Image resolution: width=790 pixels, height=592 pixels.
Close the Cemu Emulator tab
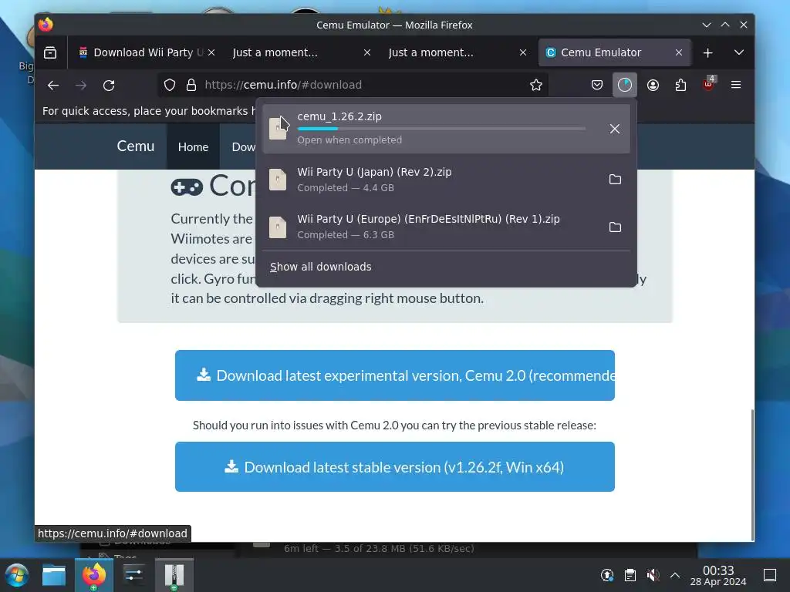coord(679,52)
